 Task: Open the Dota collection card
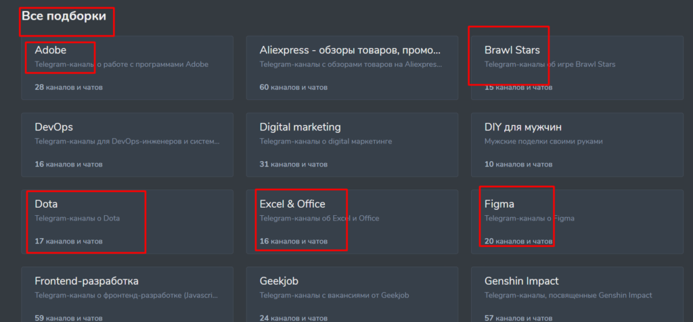click(127, 222)
